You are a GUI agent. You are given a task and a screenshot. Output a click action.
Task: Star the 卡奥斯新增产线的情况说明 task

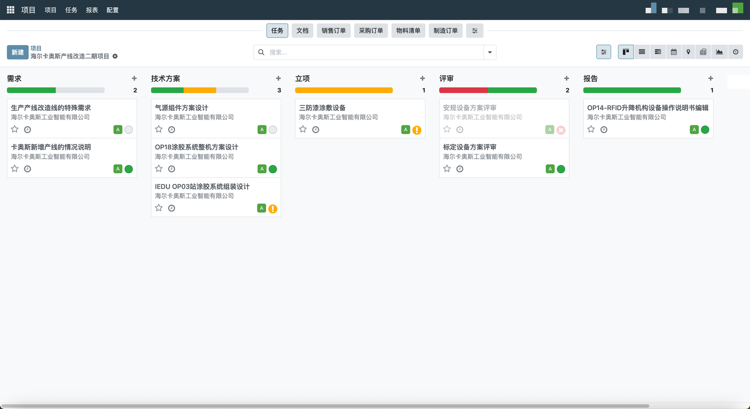point(15,169)
